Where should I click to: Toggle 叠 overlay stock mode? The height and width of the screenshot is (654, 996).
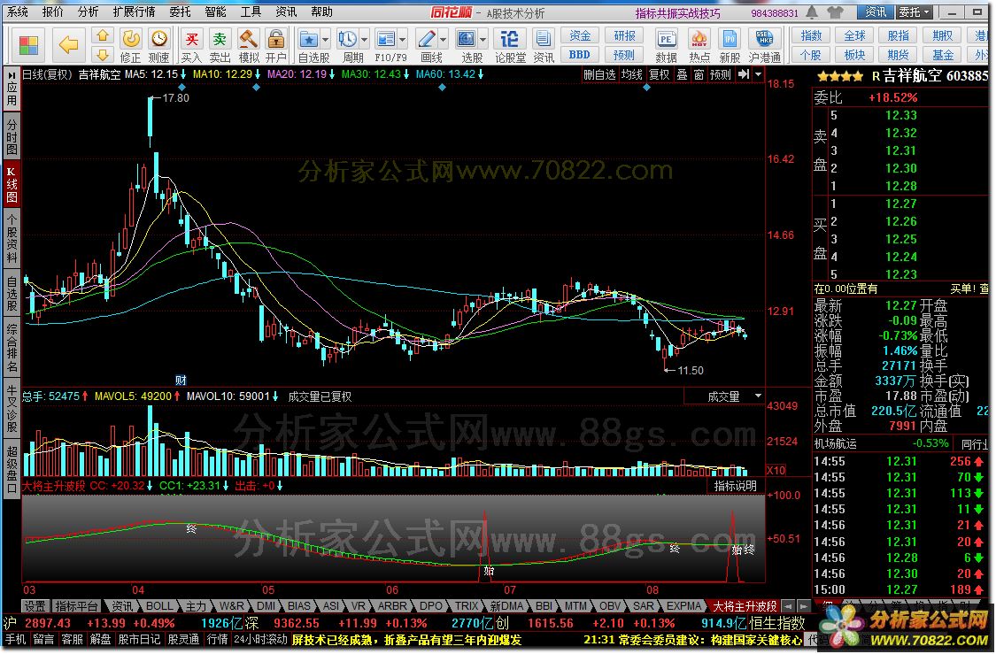(x=682, y=74)
